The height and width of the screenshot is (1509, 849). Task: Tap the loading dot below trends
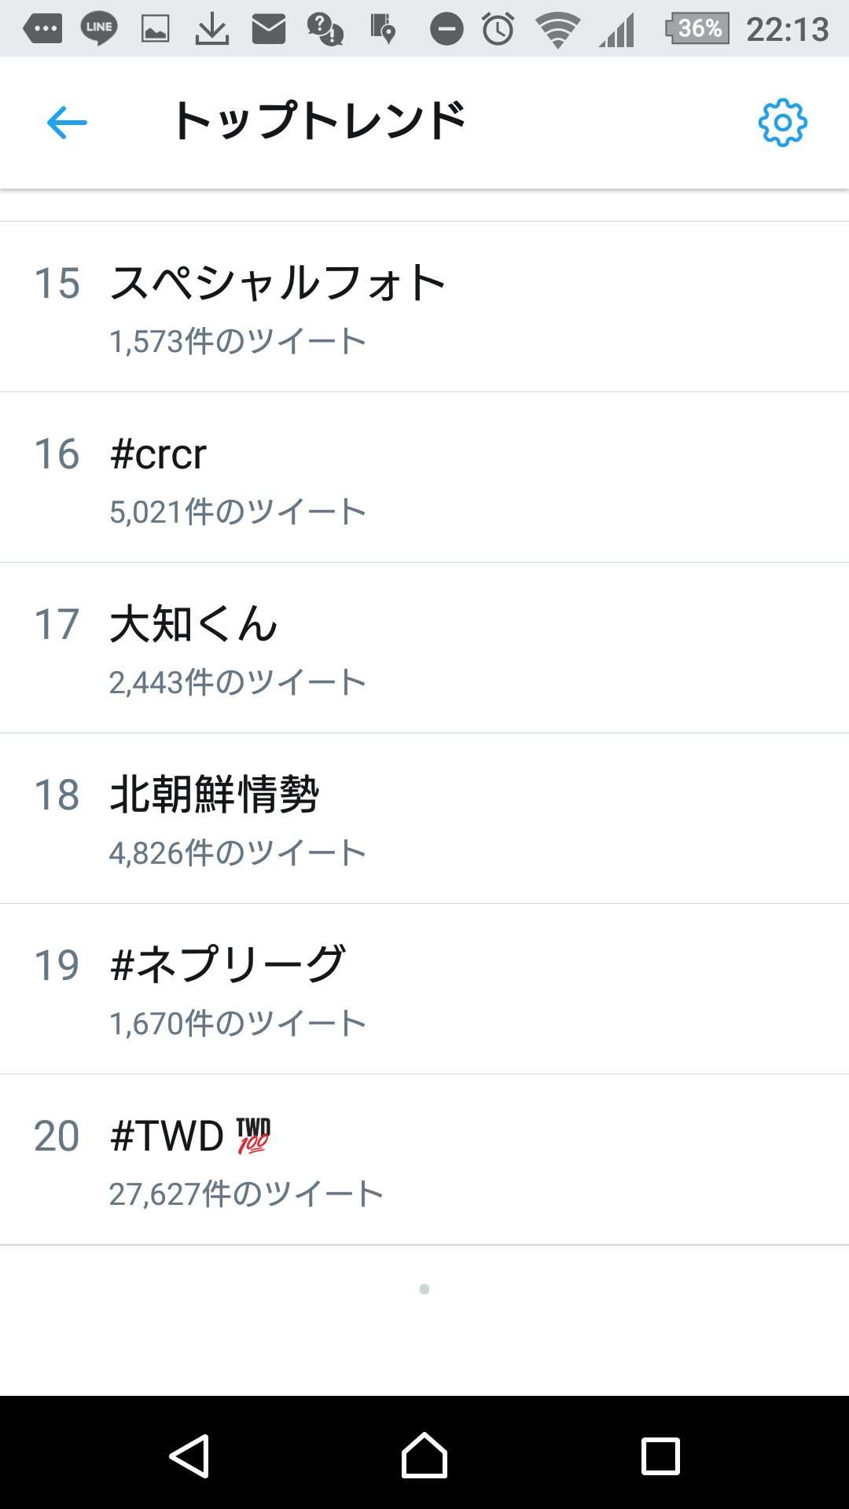[x=424, y=1289]
